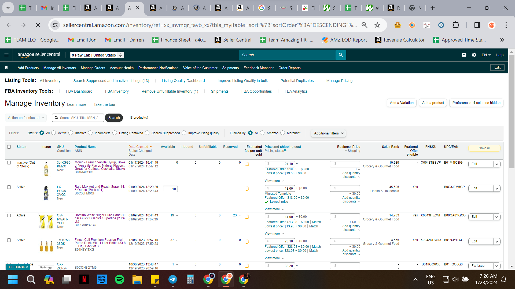Open Feedback Manager menu item
The image size is (515, 289).
[259, 68]
